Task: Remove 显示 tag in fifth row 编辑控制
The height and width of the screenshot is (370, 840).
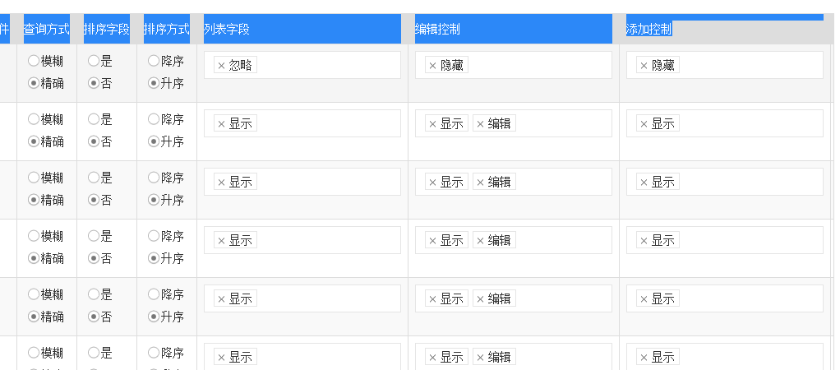Action: pos(432,299)
